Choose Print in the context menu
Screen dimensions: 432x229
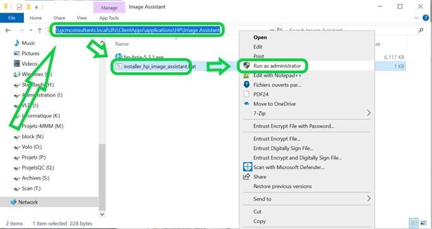[x=259, y=56]
